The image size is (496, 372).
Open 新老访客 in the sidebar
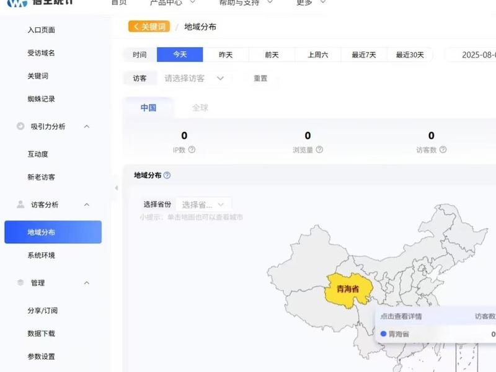(x=41, y=177)
